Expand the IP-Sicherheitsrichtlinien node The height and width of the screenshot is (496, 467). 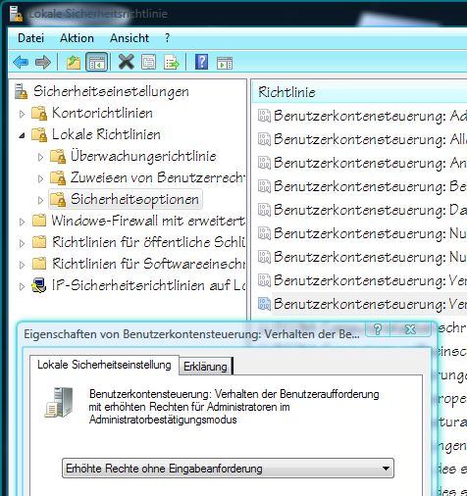(x=22, y=286)
